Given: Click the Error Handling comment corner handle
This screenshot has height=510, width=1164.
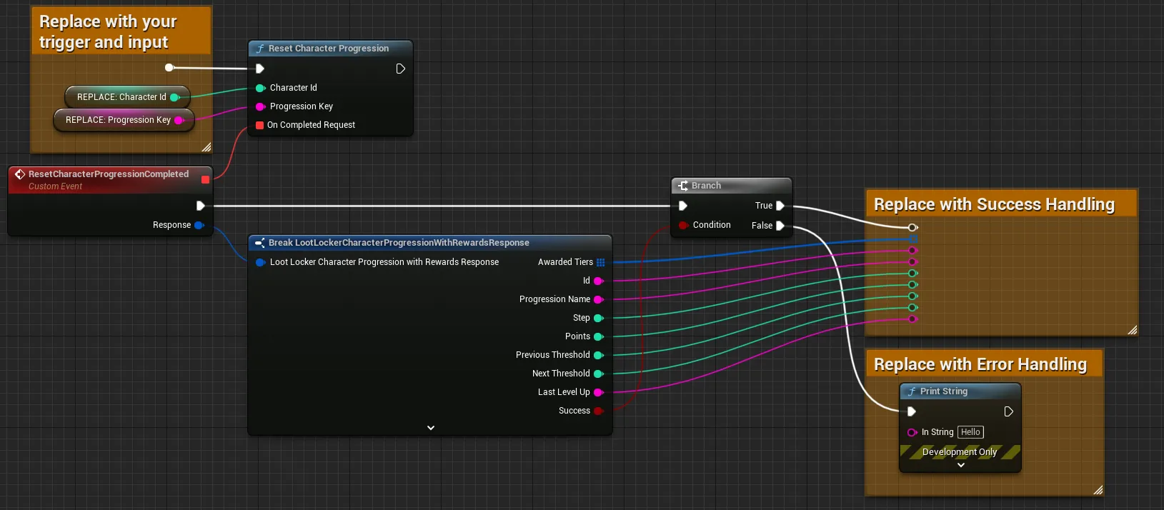Looking at the screenshot, I should [x=1098, y=490].
